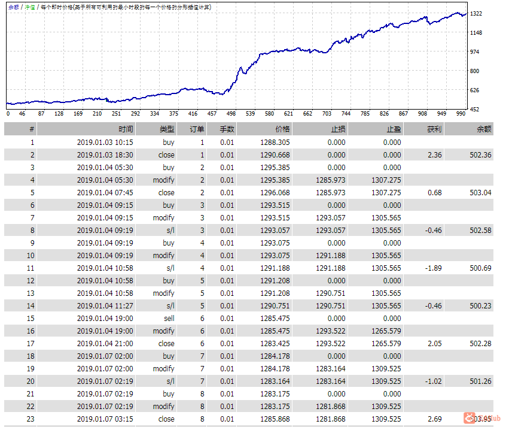The width and height of the screenshot is (506, 427).
Task: Click price value 1285.475 in row 15
Action: [x=275, y=319]
